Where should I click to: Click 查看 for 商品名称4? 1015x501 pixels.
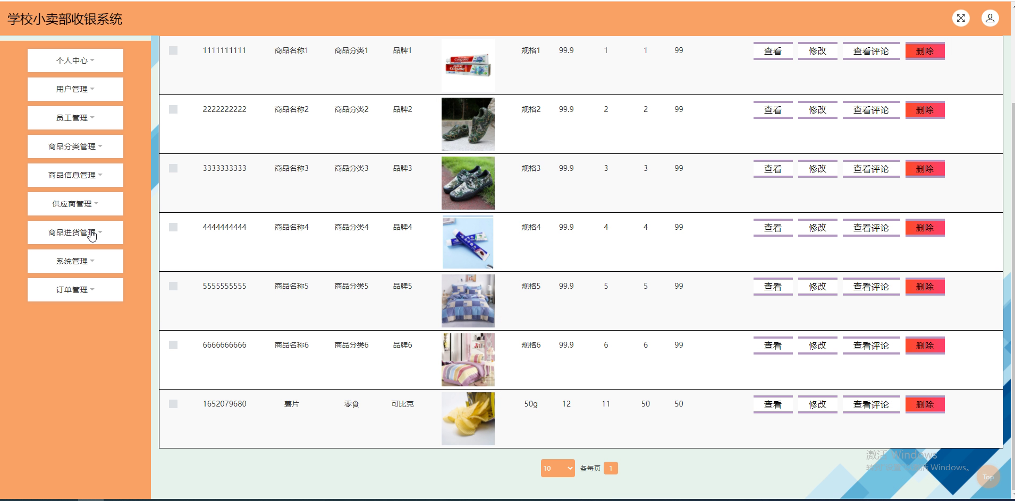773,228
